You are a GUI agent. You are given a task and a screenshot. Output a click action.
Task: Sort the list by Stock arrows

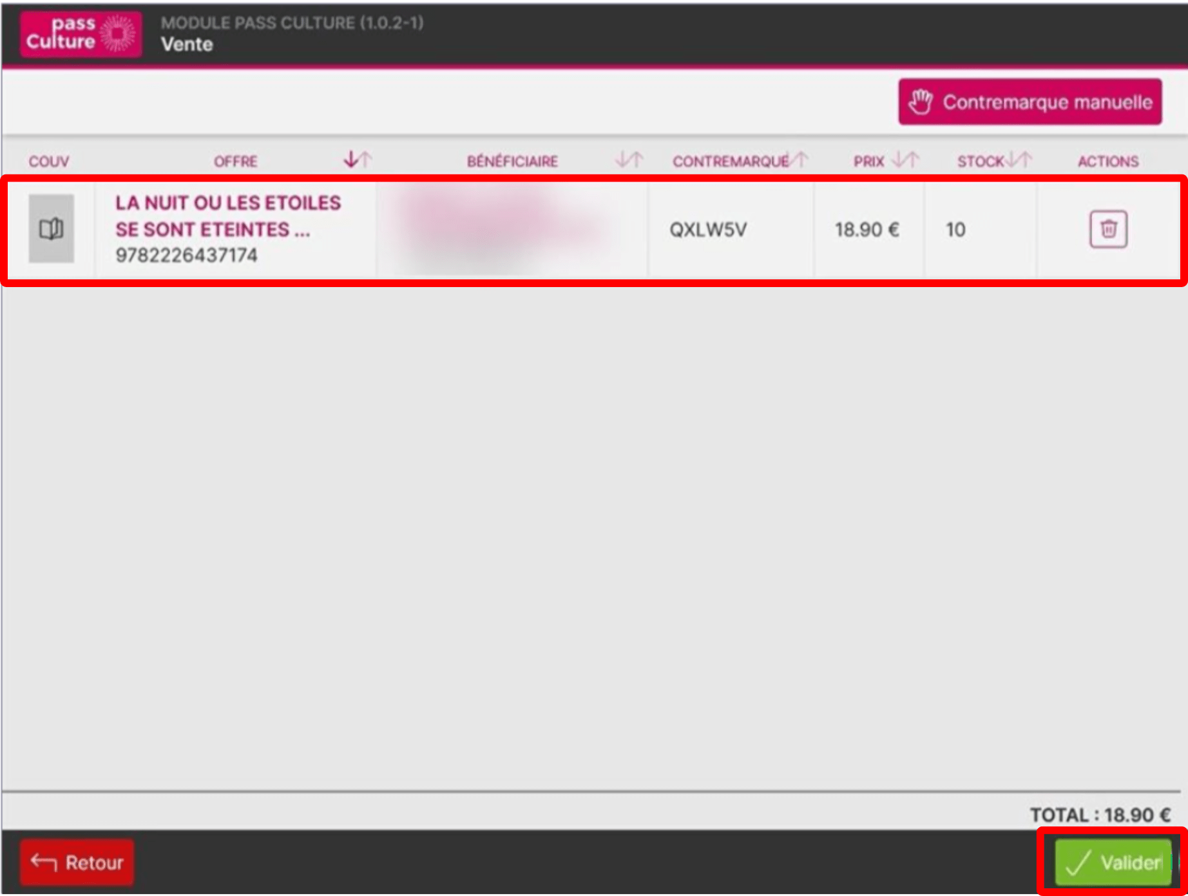(x=1019, y=159)
